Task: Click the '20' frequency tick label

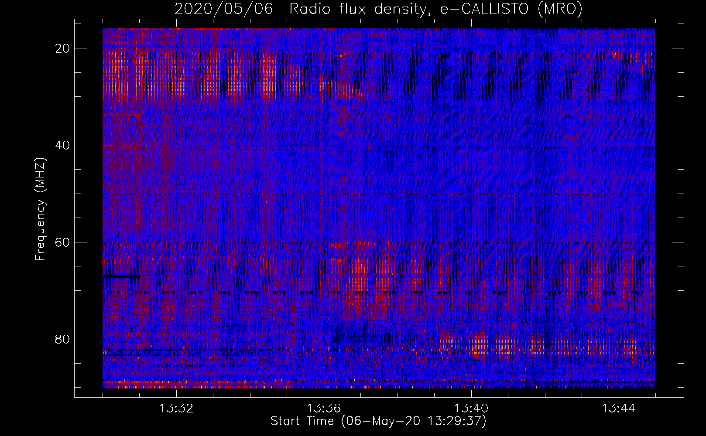Action: [63, 48]
